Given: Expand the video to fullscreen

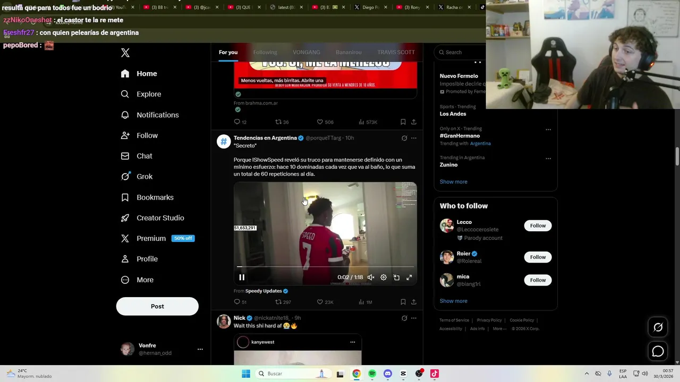Looking at the screenshot, I should (x=409, y=277).
